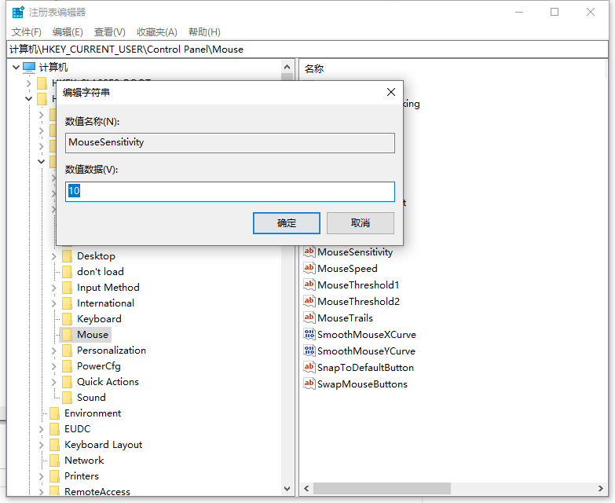Image resolution: width=615 pixels, height=503 pixels.
Task: Collapse the 计算机 root node
Action: 16,68
